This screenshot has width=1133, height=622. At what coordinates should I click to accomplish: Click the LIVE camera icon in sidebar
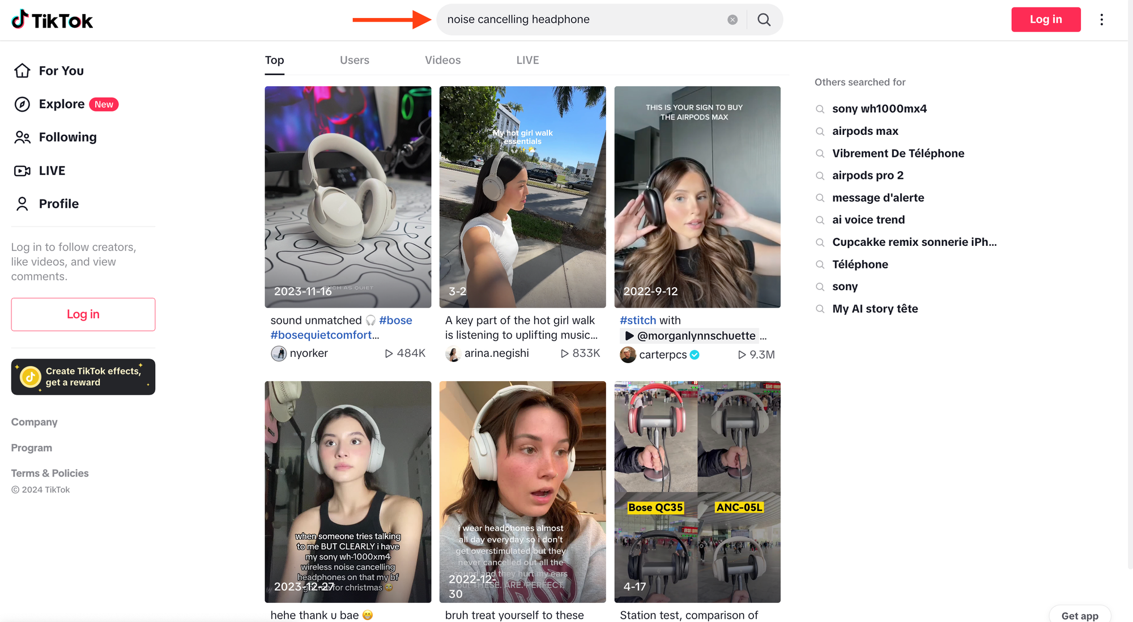pyautogui.click(x=22, y=171)
